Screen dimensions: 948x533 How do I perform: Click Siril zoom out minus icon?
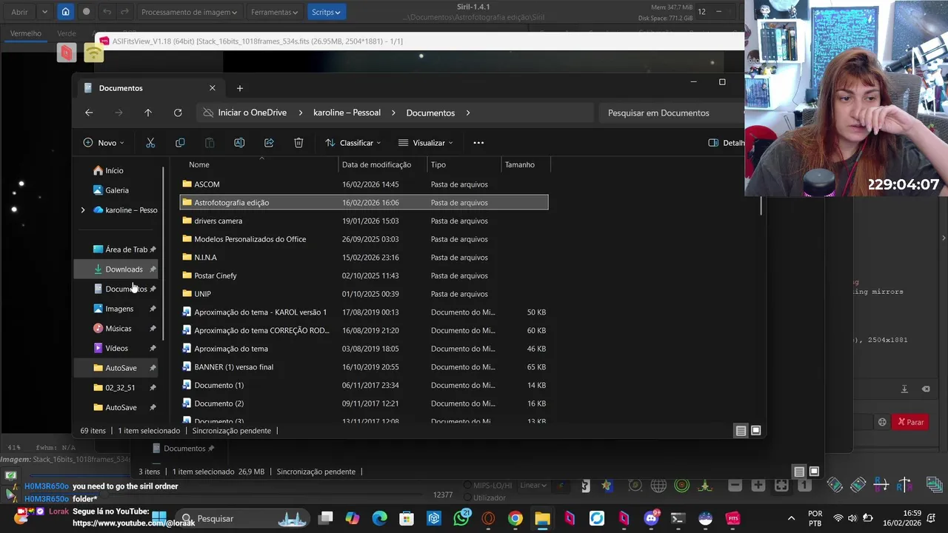tap(735, 486)
